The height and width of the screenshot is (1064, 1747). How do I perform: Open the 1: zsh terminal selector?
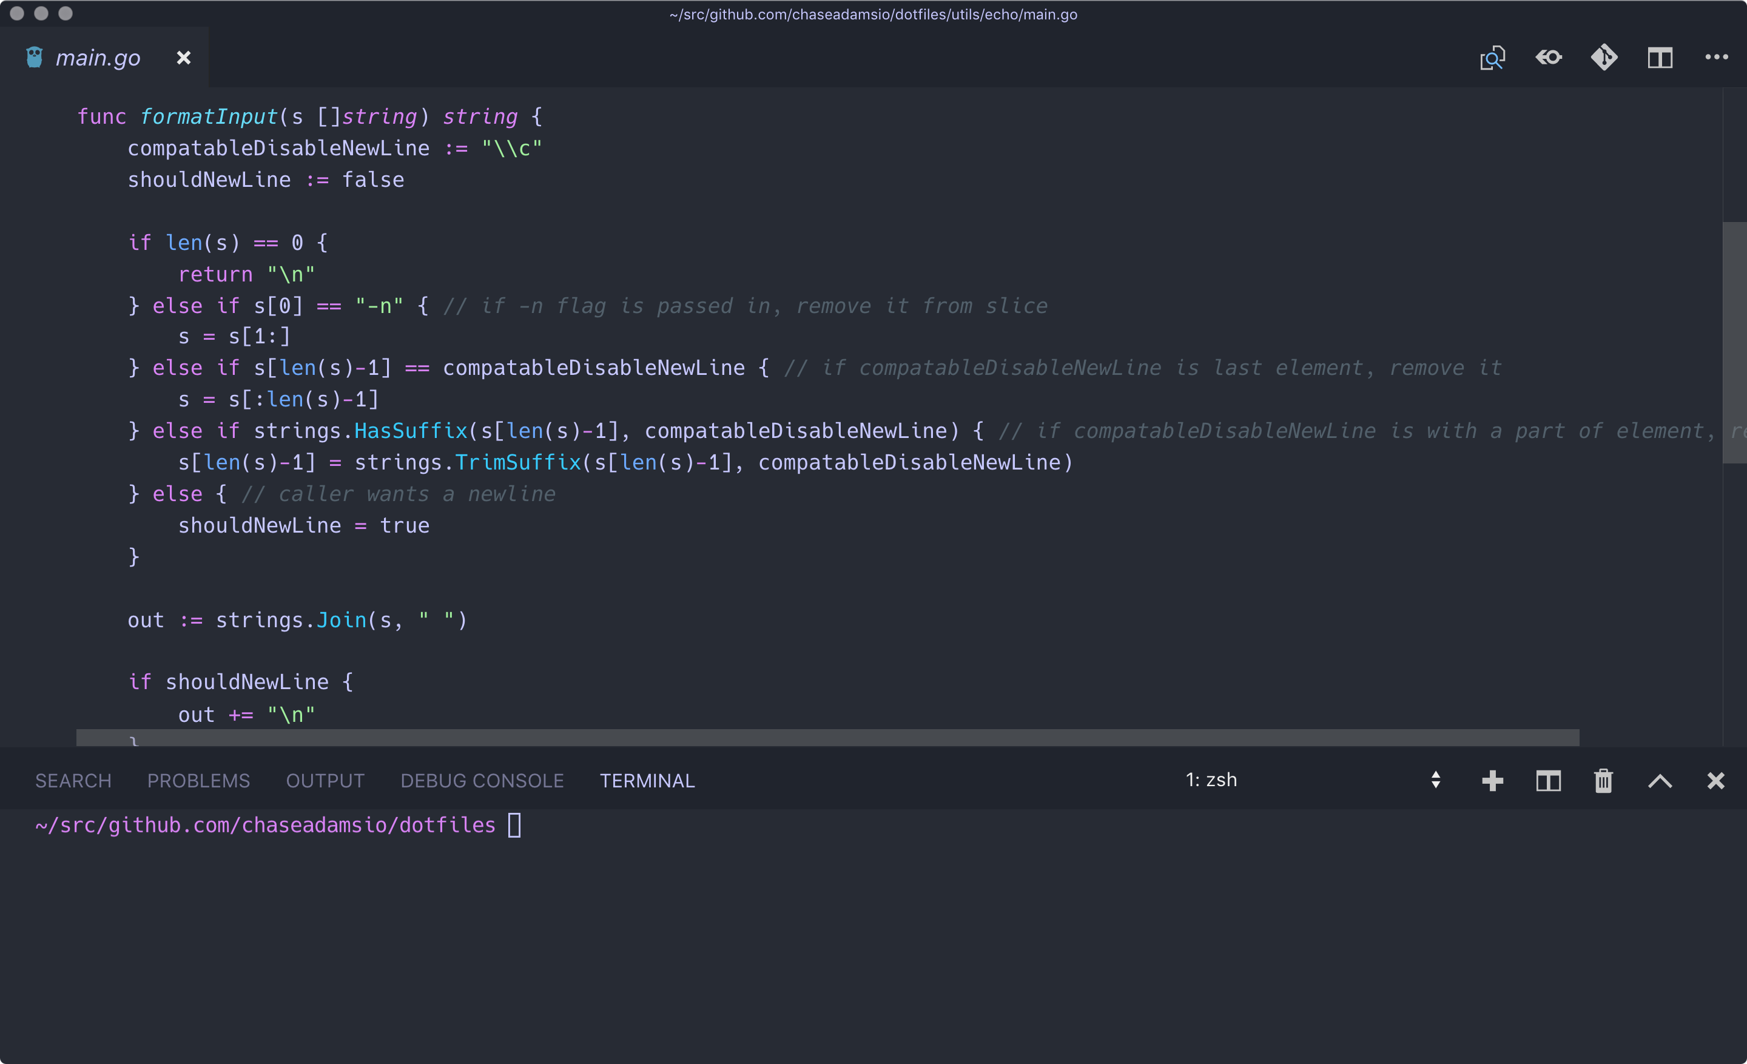(1212, 779)
